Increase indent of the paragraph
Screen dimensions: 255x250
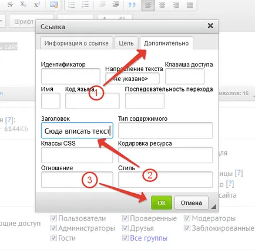116,4
